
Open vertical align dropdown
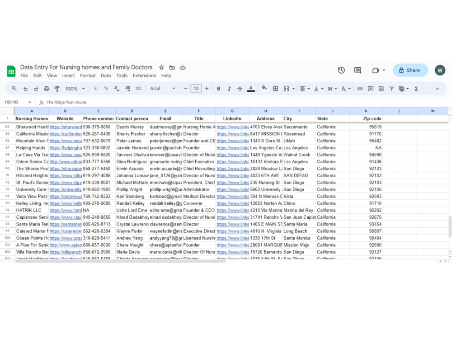318,89
